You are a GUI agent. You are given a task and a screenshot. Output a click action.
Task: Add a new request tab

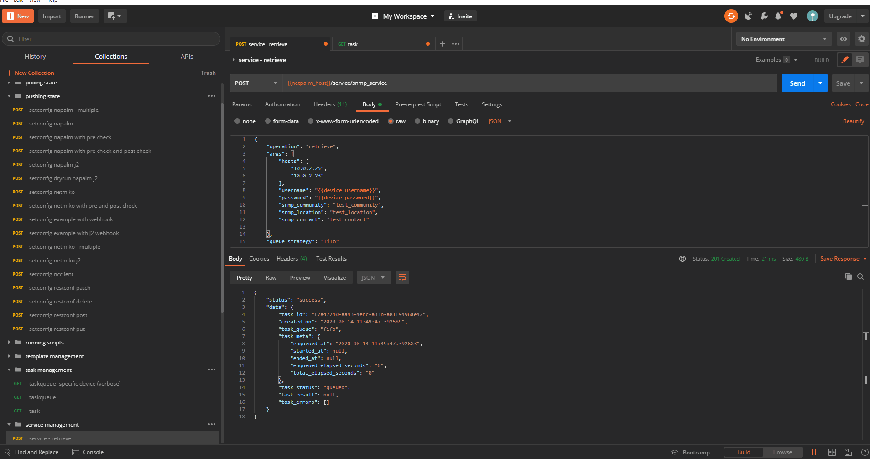pos(442,44)
